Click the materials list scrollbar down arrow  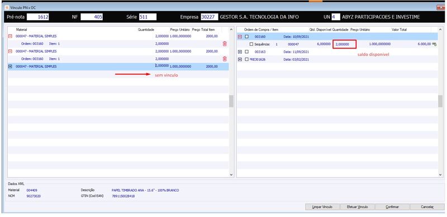[231, 174]
